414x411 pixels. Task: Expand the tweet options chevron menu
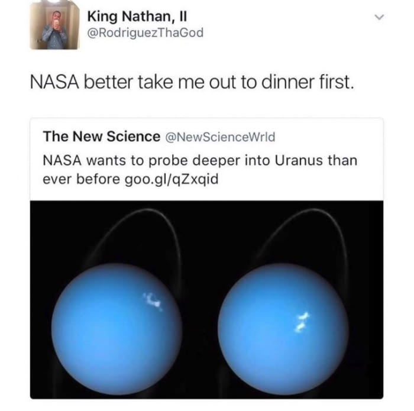coord(379,17)
